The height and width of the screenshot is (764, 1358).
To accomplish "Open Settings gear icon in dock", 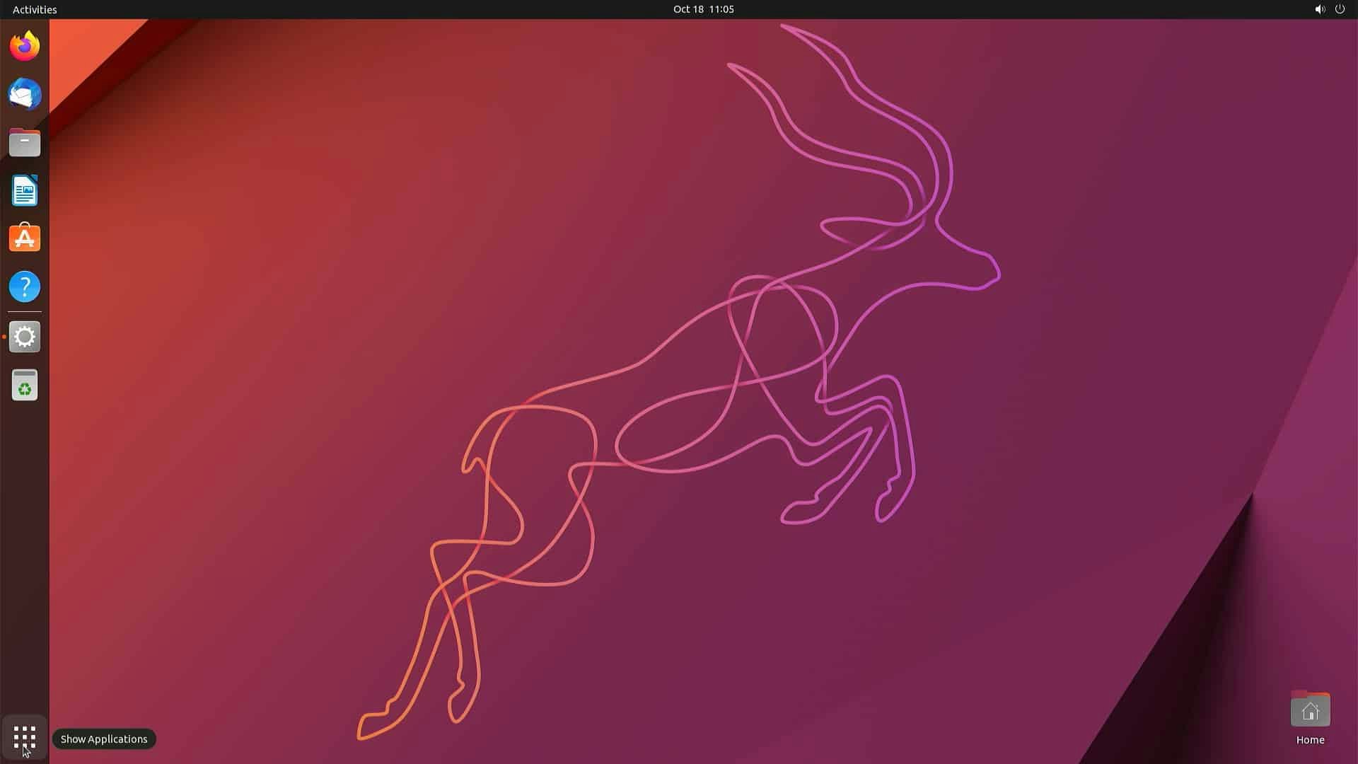I will point(25,337).
